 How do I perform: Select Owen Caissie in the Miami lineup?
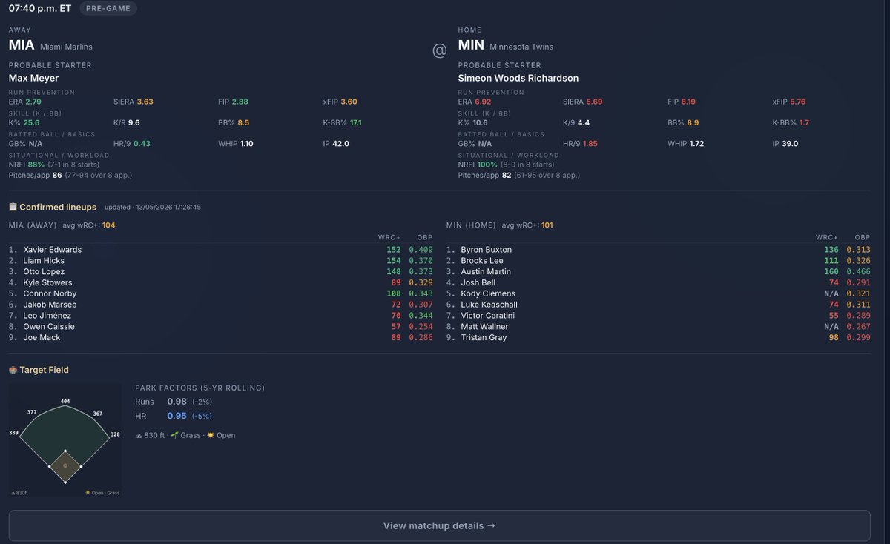48,326
